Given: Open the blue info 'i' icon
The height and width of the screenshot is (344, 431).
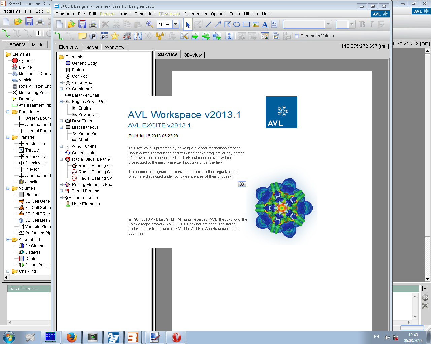Looking at the screenshot, I should 229,36.
